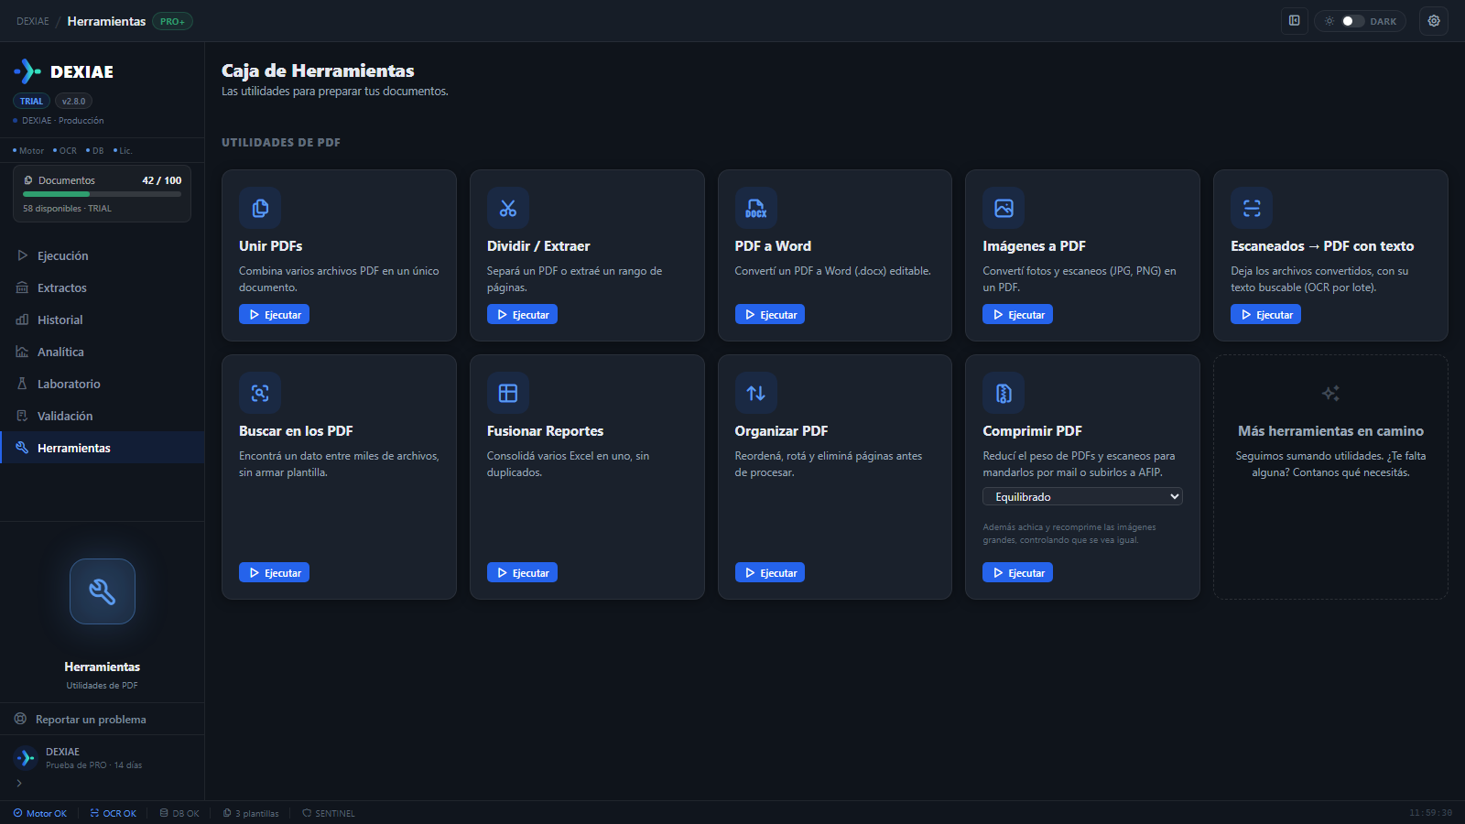Click the Comprimir PDF zip file icon
Screen dimensions: 1465x824
(x=1004, y=393)
